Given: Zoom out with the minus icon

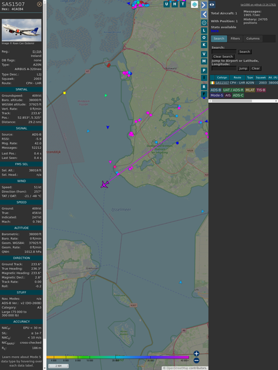Looking at the screenshot, I should click(x=196, y=361).
